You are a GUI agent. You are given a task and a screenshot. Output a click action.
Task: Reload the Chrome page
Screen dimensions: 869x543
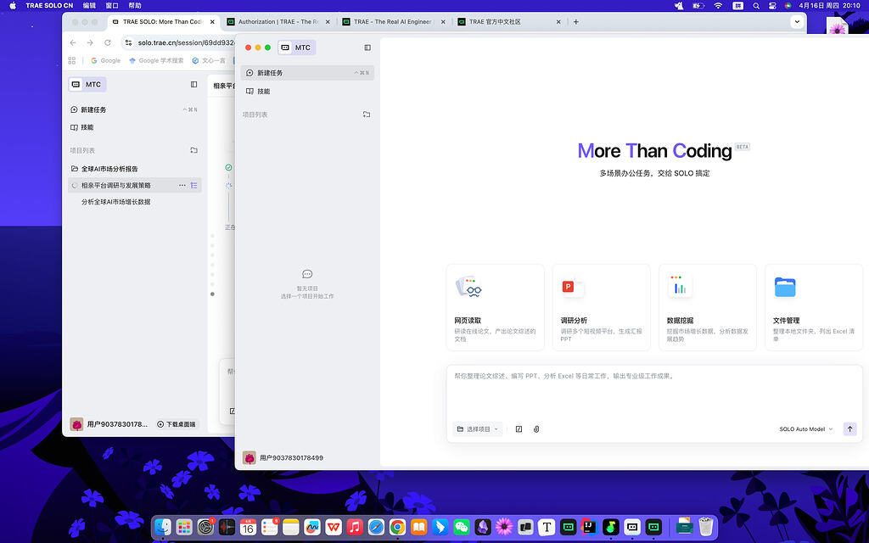pos(108,42)
